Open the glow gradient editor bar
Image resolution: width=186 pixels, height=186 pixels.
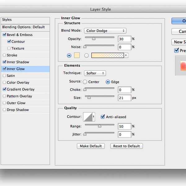(x=107, y=55)
